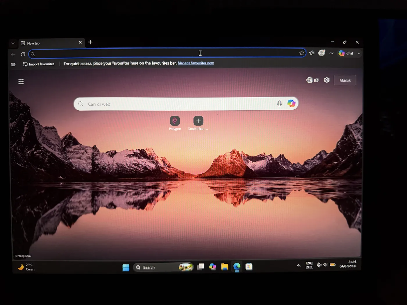Start voice search with microphone
This screenshot has width=407, height=305.
(279, 103)
